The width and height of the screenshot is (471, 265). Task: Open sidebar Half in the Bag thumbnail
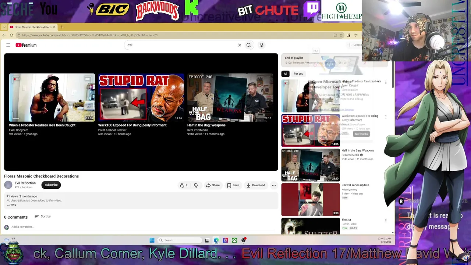(311, 165)
